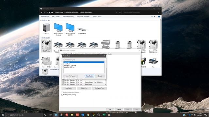Select uniFLOW port type

tap(84, 67)
